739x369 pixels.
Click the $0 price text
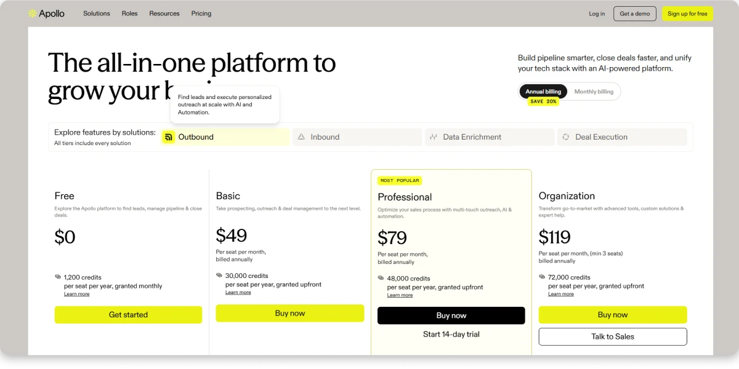click(65, 237)
